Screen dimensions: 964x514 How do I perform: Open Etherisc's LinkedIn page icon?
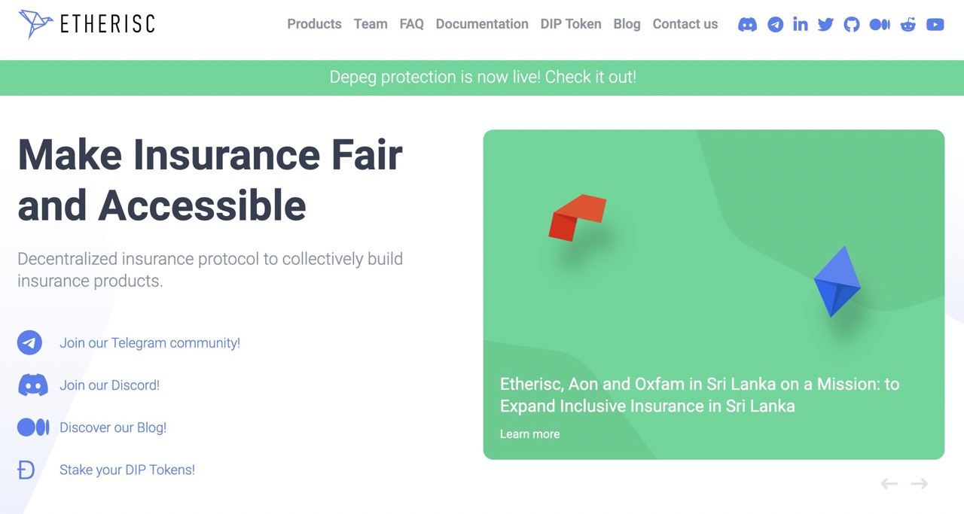[801, 24]
